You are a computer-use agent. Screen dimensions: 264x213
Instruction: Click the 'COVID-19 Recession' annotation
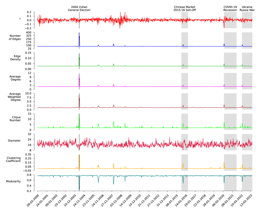pyautogui.click(x=230, y=9)
